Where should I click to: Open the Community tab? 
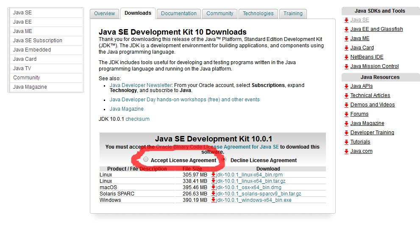220,14
